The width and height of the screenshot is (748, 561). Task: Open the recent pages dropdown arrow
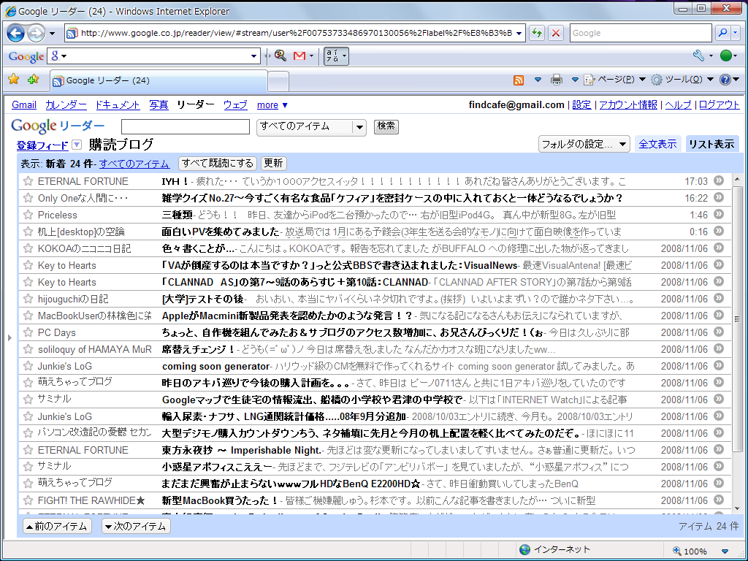coord(52,34)
